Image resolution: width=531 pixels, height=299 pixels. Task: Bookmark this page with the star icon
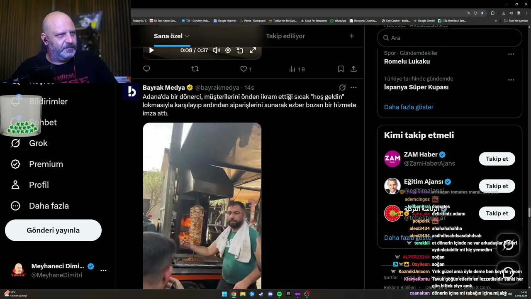click(x=482, y=13)
